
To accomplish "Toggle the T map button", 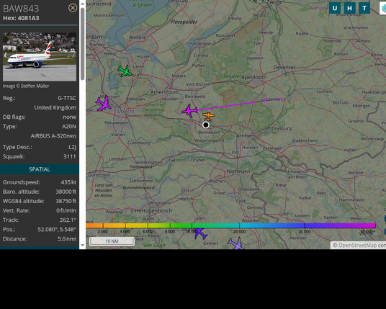I will click(x=364, y=8).
